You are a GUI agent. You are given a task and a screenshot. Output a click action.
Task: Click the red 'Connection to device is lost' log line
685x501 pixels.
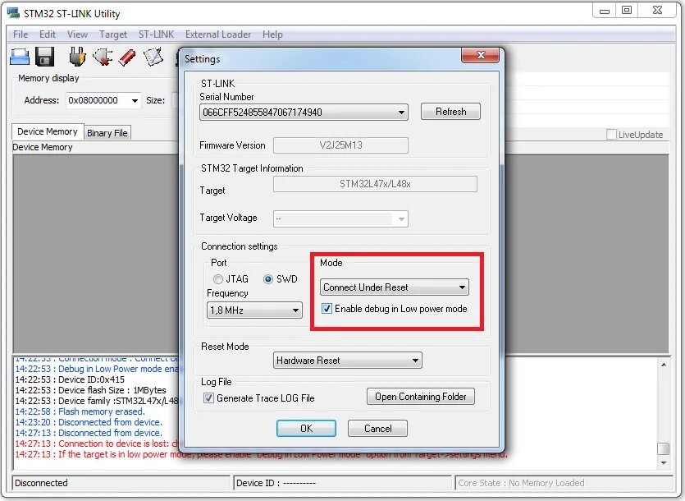tap(97, 444)
